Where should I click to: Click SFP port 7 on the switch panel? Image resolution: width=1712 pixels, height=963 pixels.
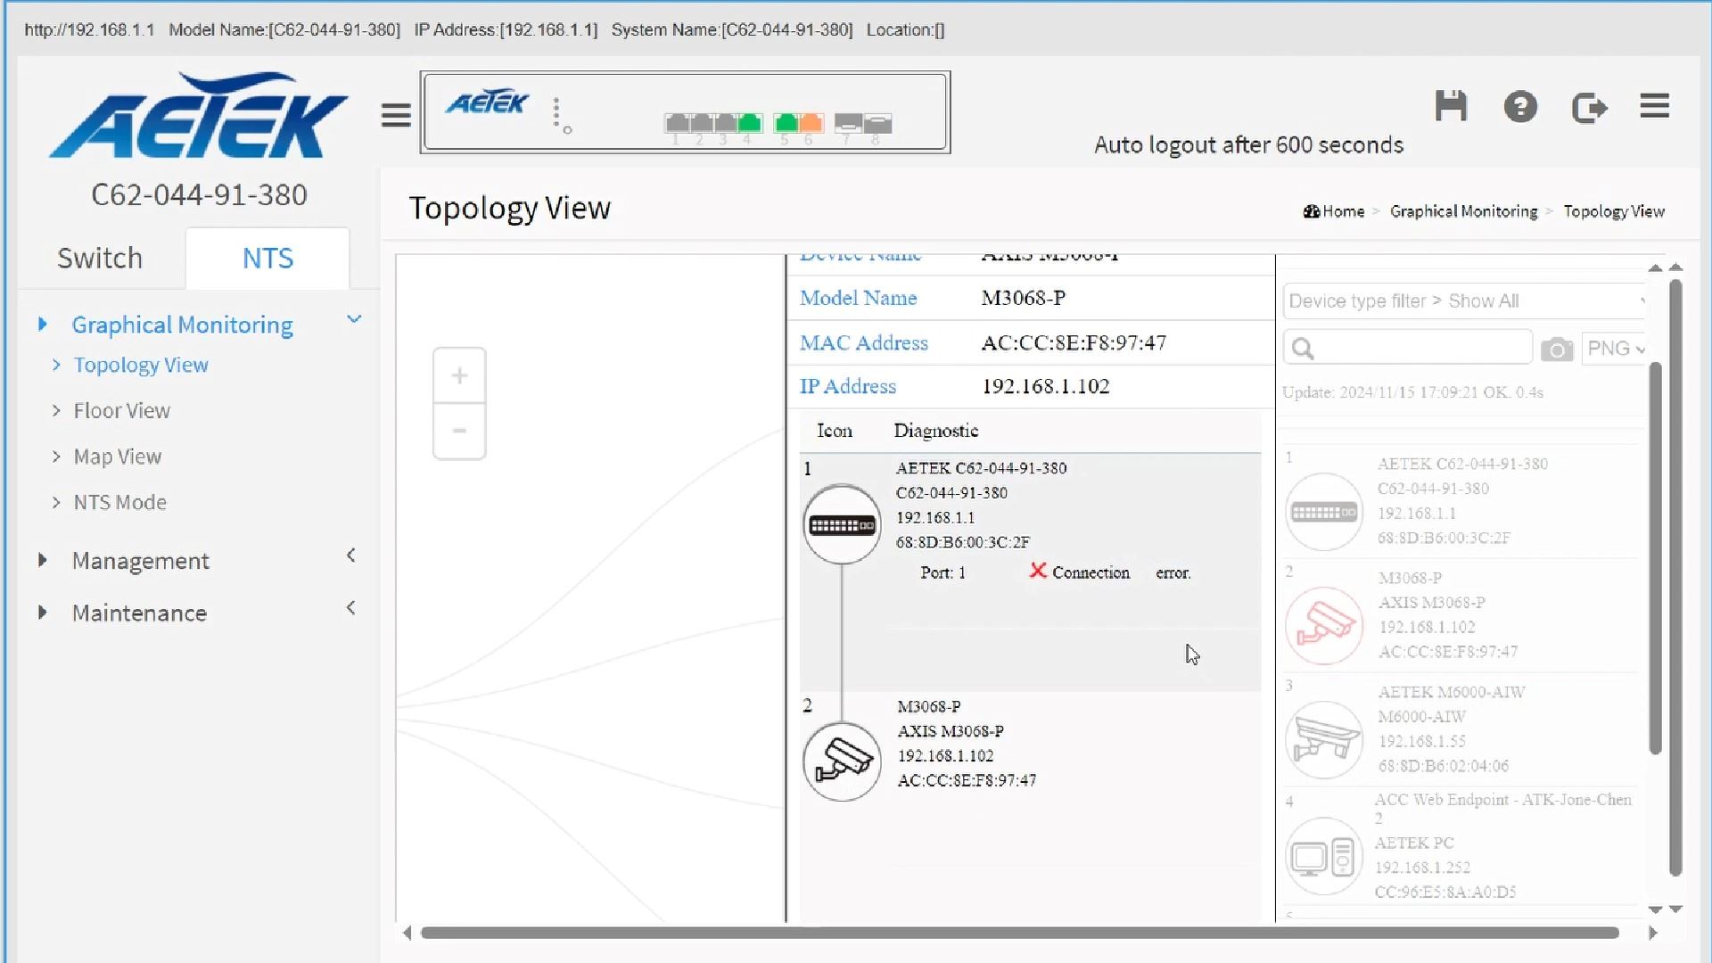tap(848, 123)
